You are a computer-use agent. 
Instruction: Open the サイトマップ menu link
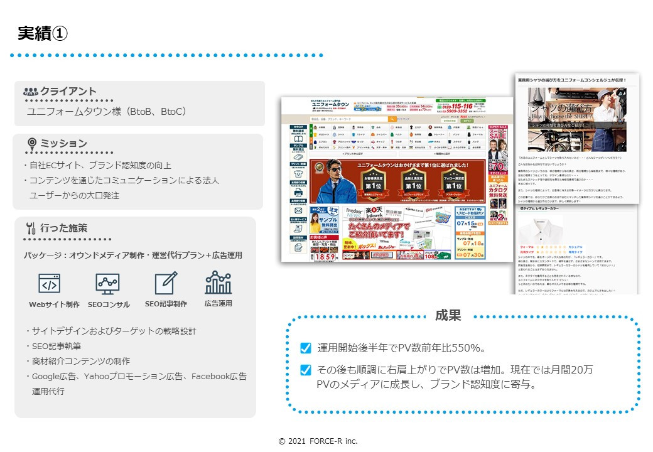(402, 119)
